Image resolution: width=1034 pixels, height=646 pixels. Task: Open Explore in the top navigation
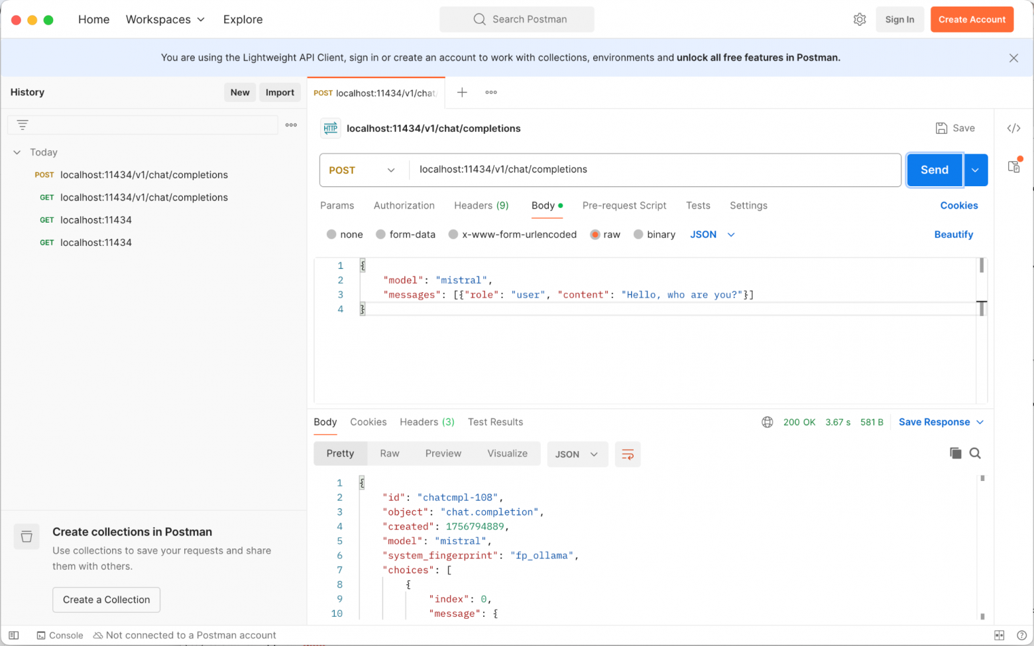coord(243,20)
